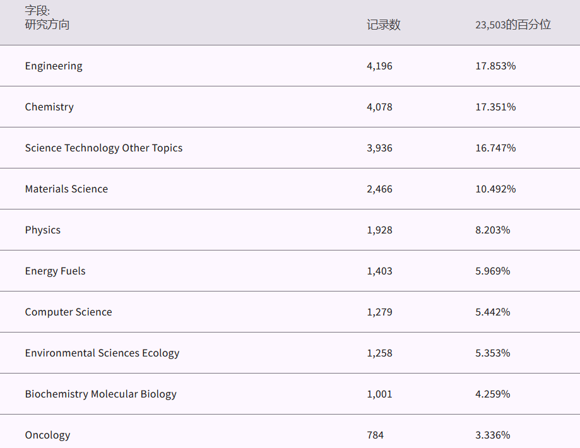Click the 2,466 Materials Science record count
Screen dimensions: 580x448
tap(379, 189)
